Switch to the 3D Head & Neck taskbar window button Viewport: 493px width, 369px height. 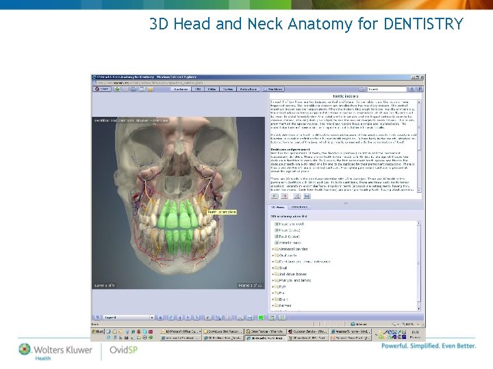point(266,338)
